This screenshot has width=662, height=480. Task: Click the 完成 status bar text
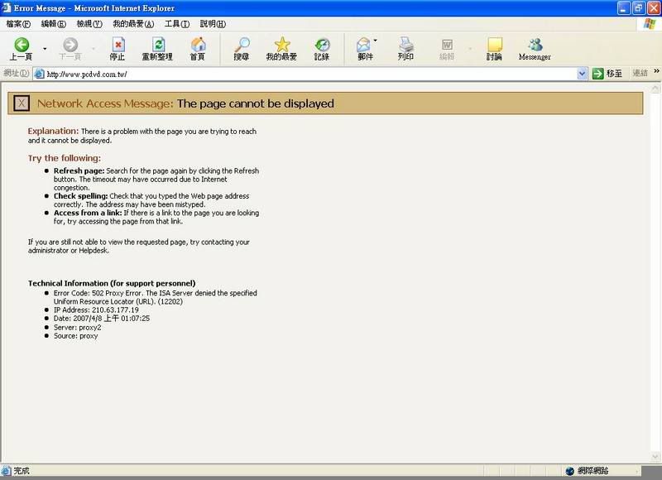[x=22, y=471]
